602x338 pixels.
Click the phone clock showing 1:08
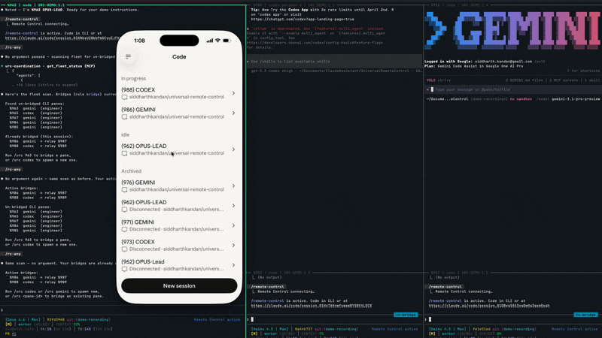[140, 41]
